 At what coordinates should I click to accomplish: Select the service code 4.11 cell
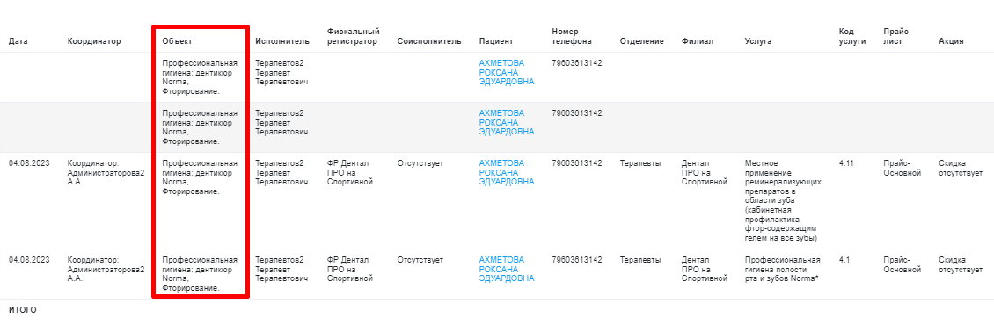pyautogui.click(x=846, y=162)
